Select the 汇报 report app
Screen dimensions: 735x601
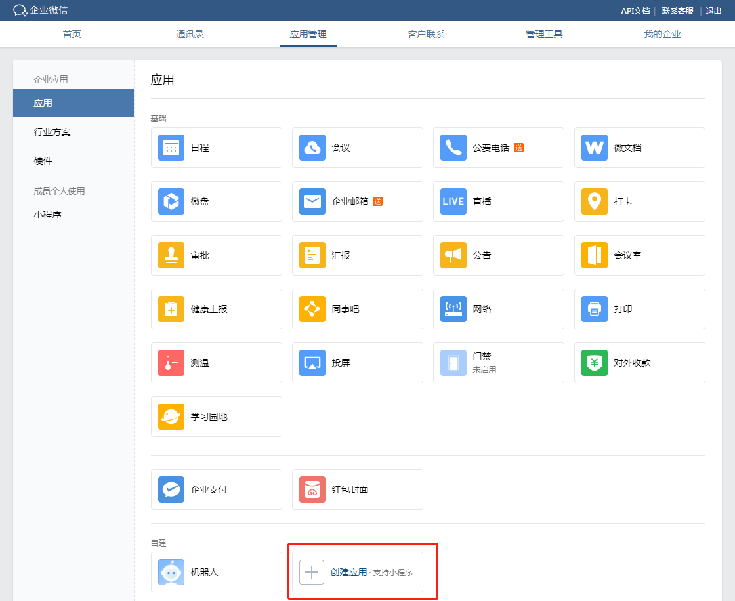pos(358,255)
